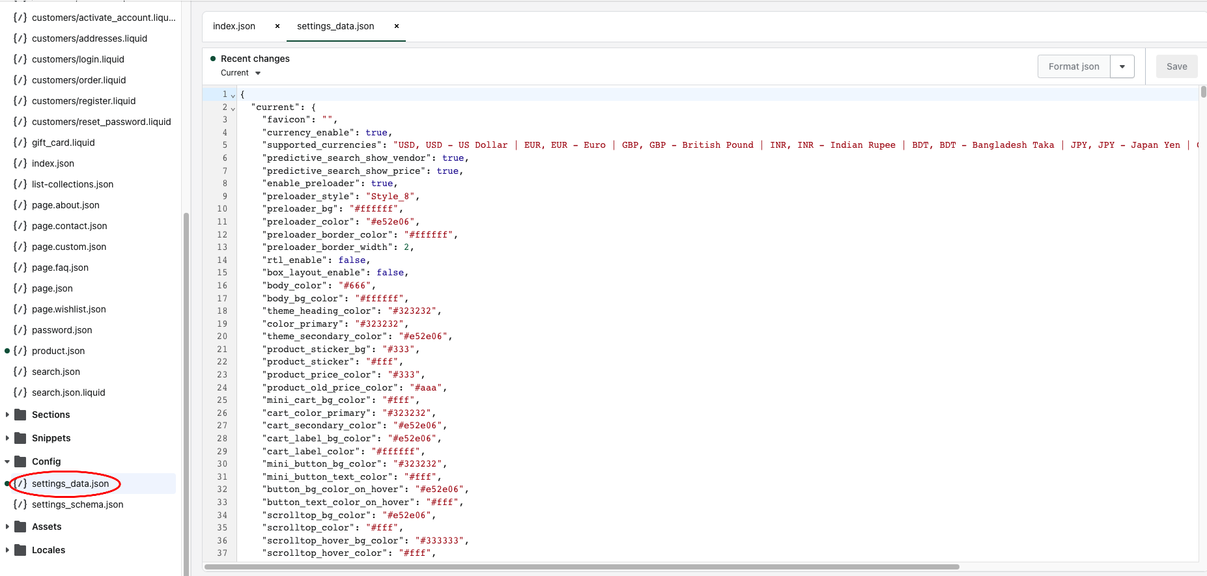Click the Assets folder icon

(x=20, y=527)
